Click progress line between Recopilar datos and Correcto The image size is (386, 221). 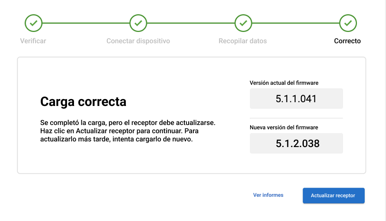(296, 23)
